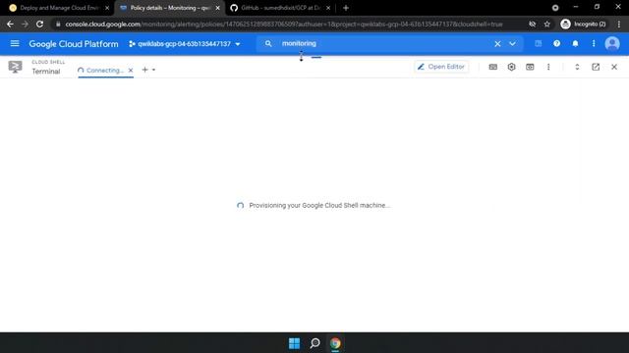Close the Deploy and Manage browser tab

click(107, 8)
